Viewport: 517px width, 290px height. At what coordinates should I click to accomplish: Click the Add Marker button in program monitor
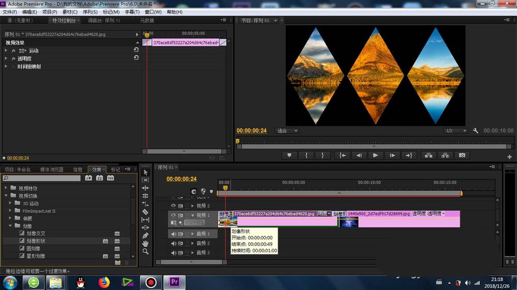289,155
